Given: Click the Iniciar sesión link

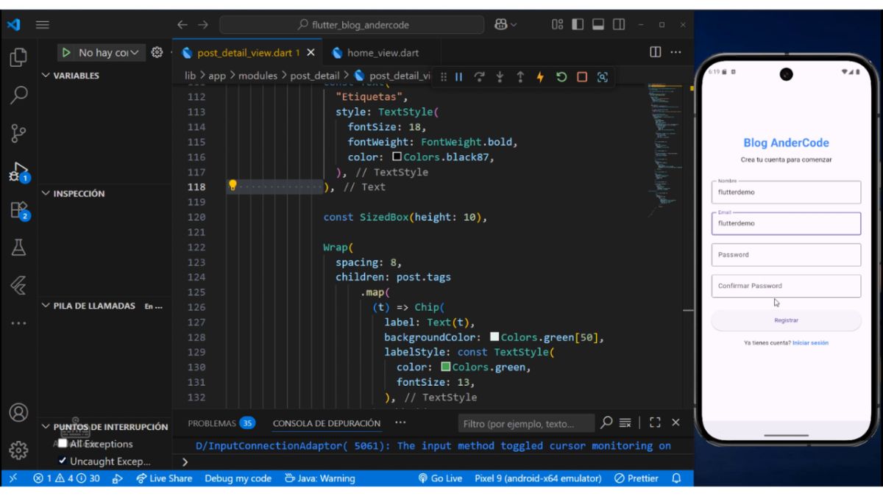Looking at the screenshot, I should (x=810, y=342).
